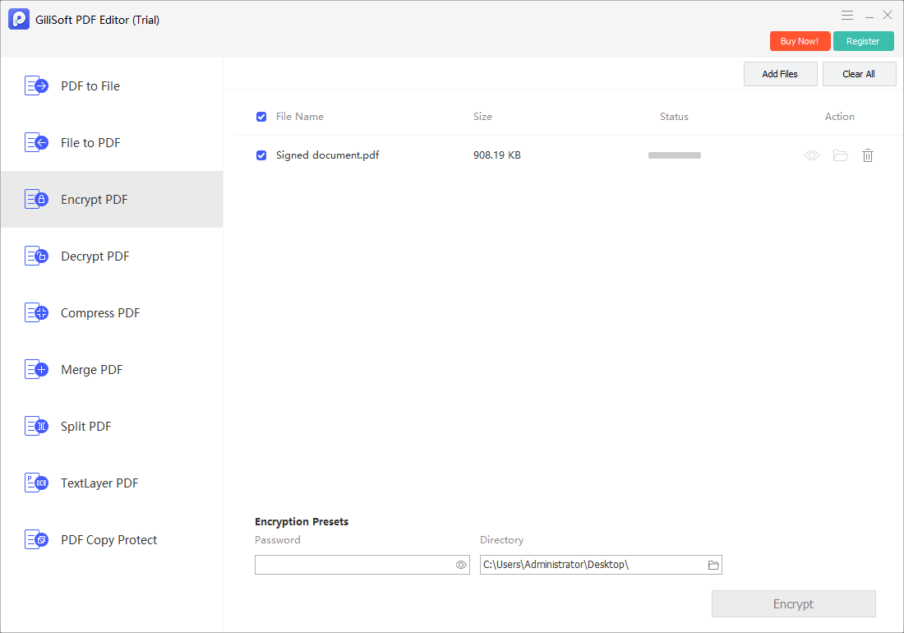Click the Register button

(x=863, y=41)
